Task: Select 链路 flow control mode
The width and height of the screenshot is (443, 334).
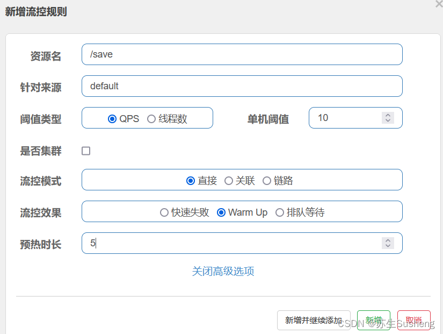Action: [x=267, y=181]
